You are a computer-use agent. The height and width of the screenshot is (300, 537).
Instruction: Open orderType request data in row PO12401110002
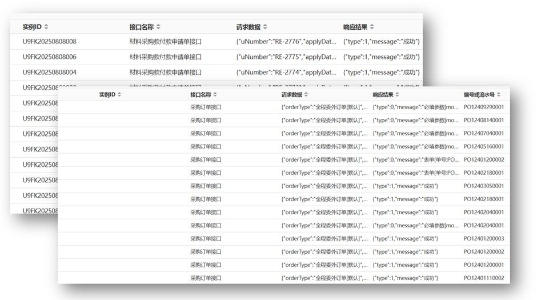pyautogui.click(x=324, y=278)
